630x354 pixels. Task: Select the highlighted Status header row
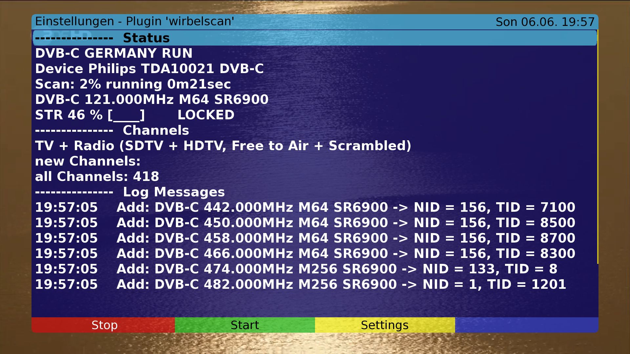coord(314,38)
